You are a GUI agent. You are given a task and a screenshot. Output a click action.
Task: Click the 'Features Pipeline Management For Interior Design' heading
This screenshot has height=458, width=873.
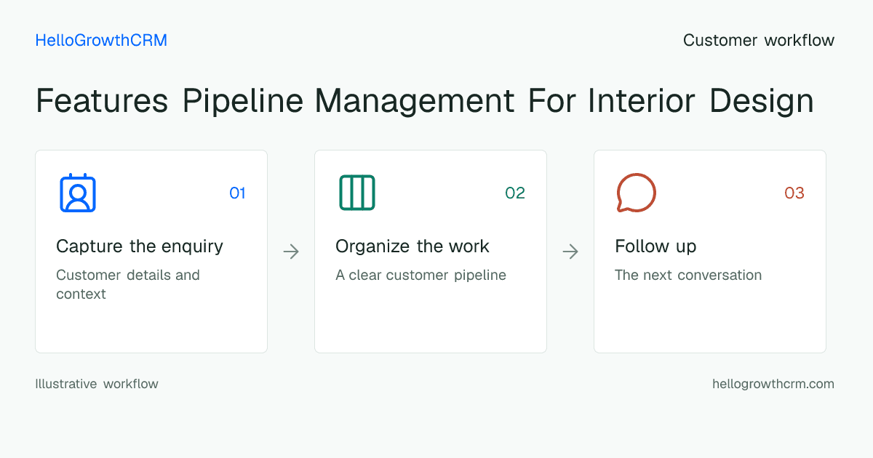pos(425,100)
